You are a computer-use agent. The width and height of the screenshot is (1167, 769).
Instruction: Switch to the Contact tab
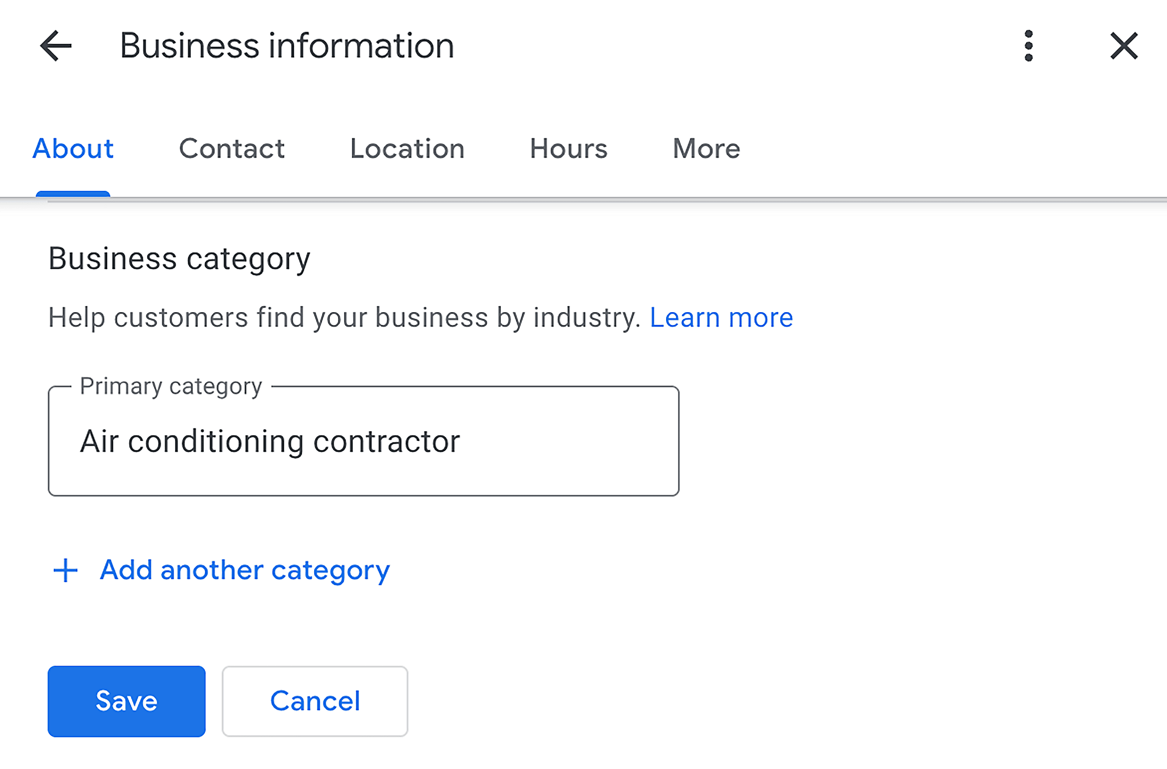click(232, 148)
